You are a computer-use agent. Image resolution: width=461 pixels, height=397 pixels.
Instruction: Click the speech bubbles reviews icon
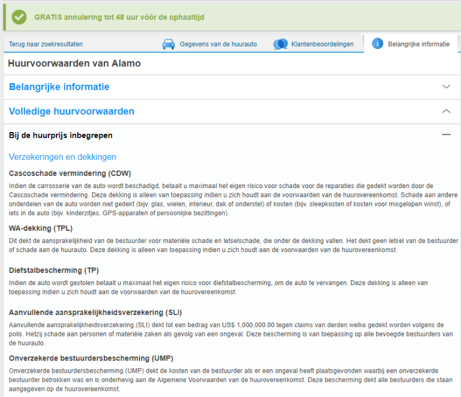coord(281,44)
